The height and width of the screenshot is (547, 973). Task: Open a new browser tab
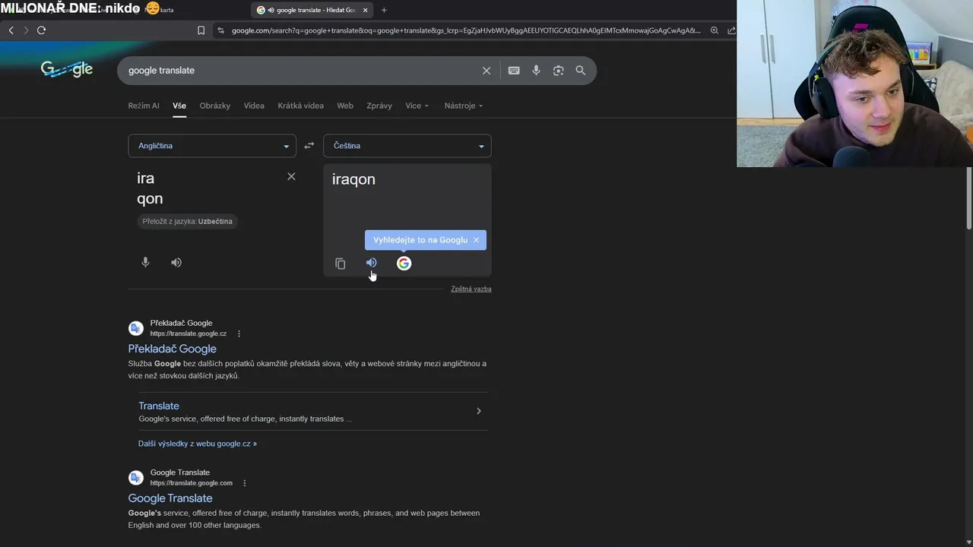point(384,10)
